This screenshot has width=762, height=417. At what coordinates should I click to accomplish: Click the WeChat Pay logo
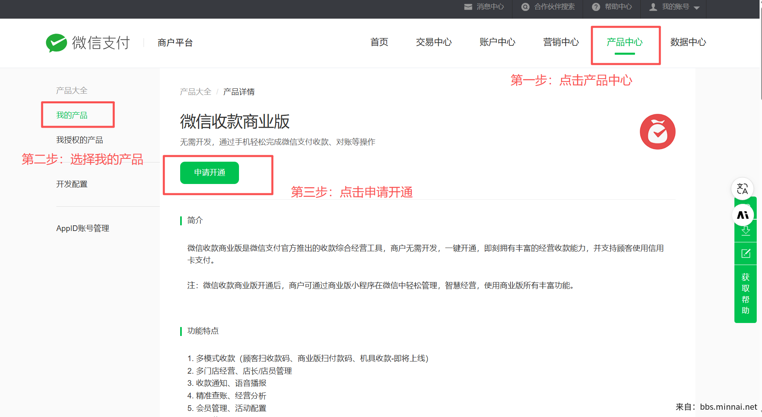[x=56, y=43]
